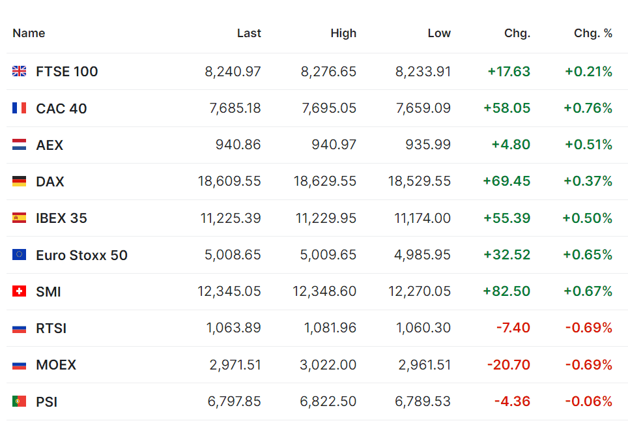Select FTSE 100 change value +17.63
This screenshot has width=628, height=423.
pyautogui.click(x=509, y=72)
